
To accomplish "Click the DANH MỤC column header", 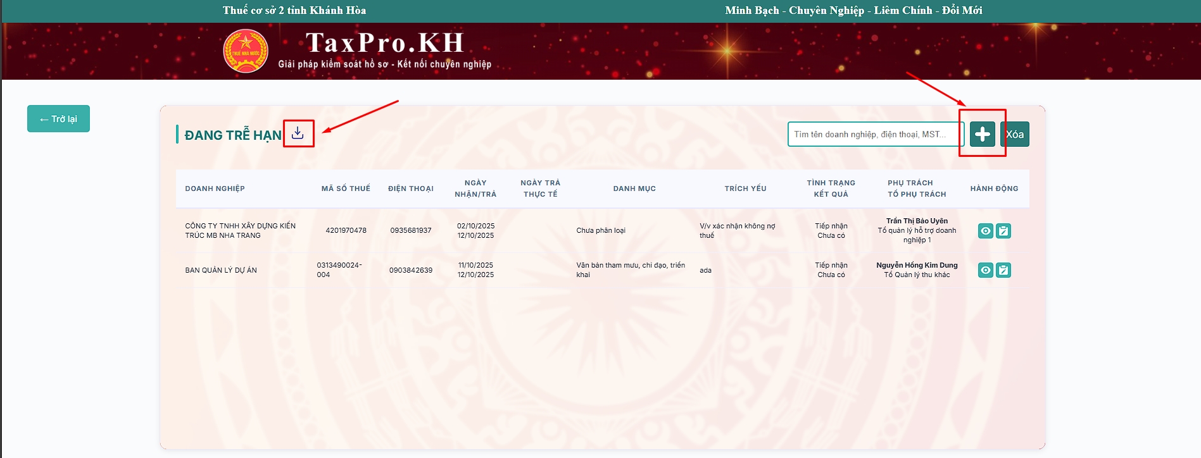I will pos(634,189).
